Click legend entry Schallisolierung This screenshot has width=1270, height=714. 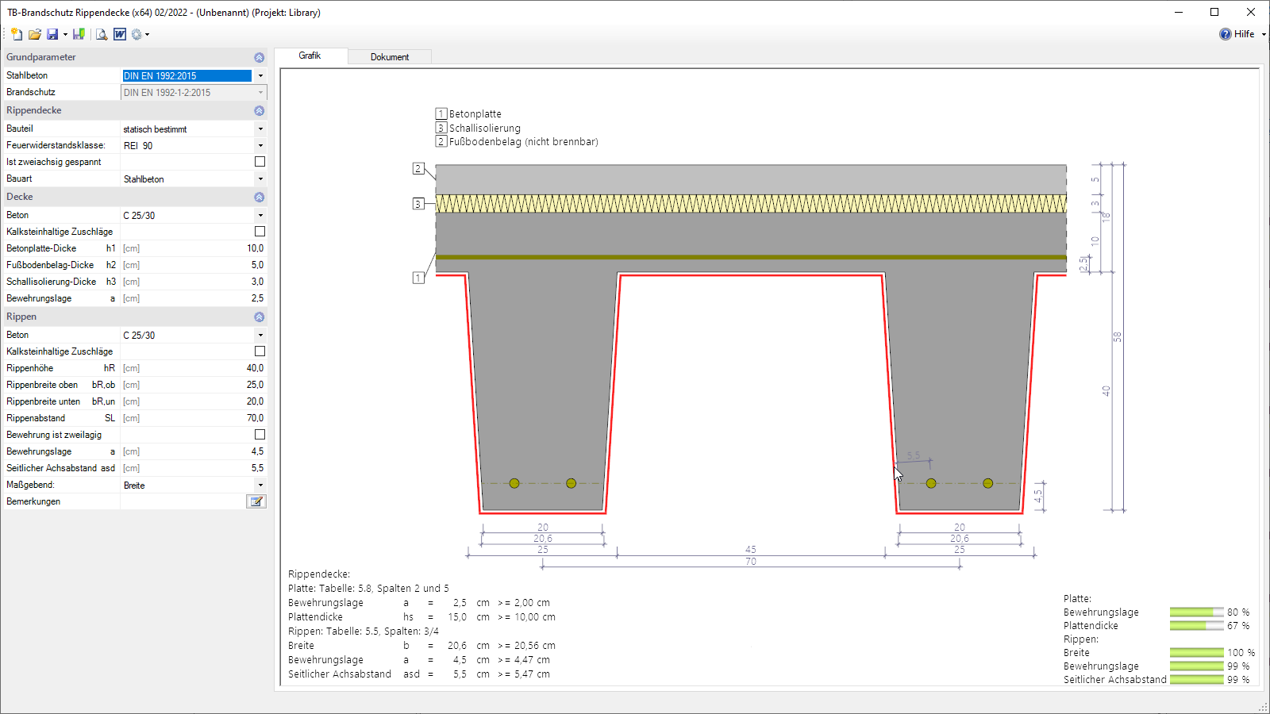485,128
